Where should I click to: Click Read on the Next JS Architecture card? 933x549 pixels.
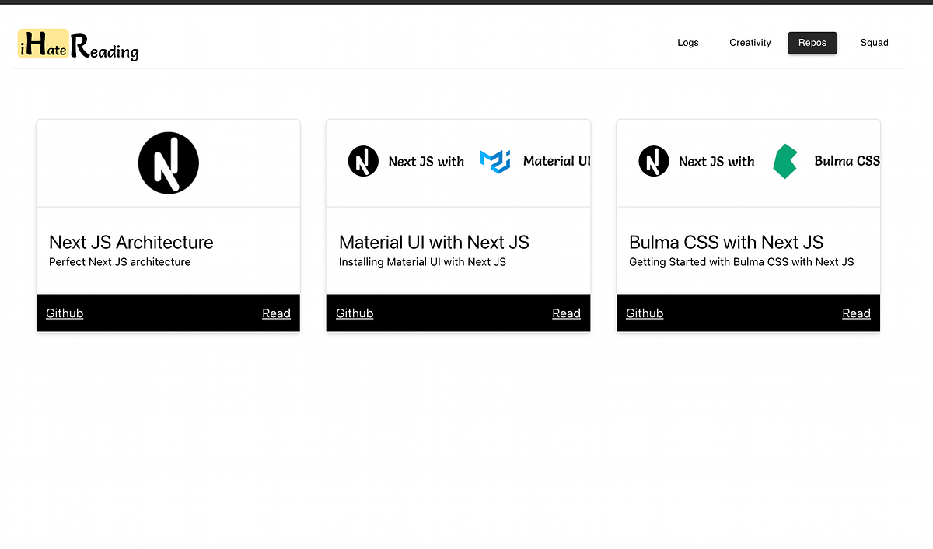tap(276, 313)
